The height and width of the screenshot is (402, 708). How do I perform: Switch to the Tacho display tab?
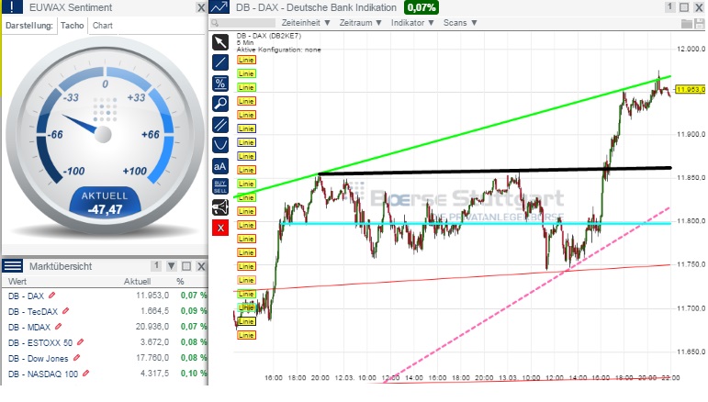coord(73,26)
